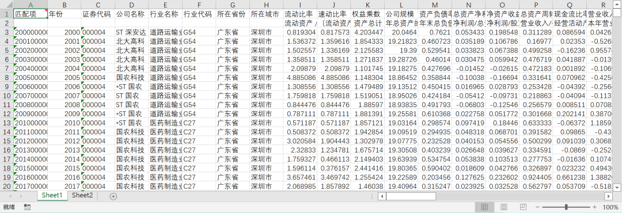Click the 所在城市 header cell
The height and width of the screenshot is (213, 622).
coord(266,13)
